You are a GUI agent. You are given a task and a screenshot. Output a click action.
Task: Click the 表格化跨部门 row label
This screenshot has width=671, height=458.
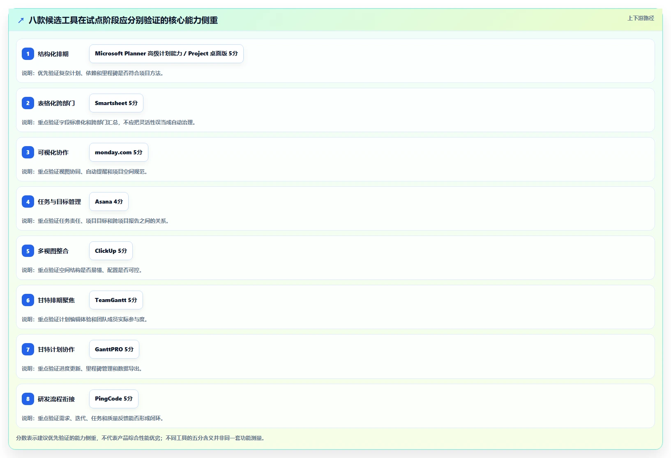point(56,103)
